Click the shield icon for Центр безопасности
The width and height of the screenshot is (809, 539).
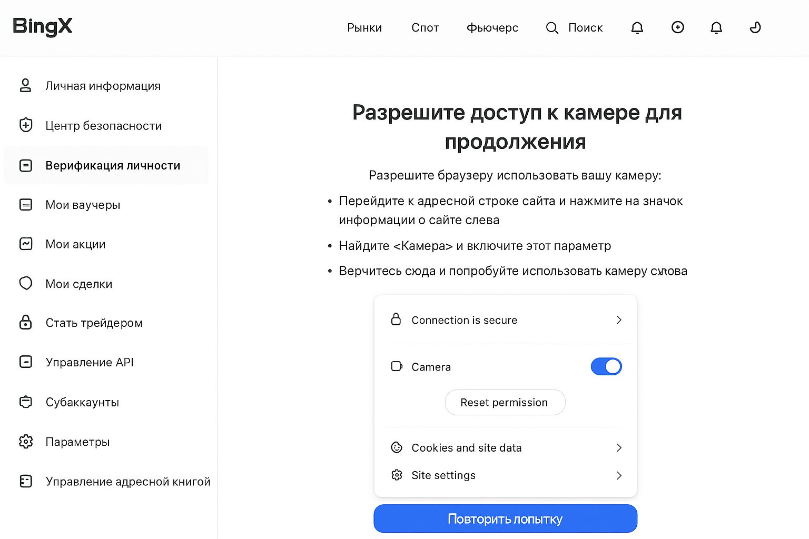tap(25, 125)
